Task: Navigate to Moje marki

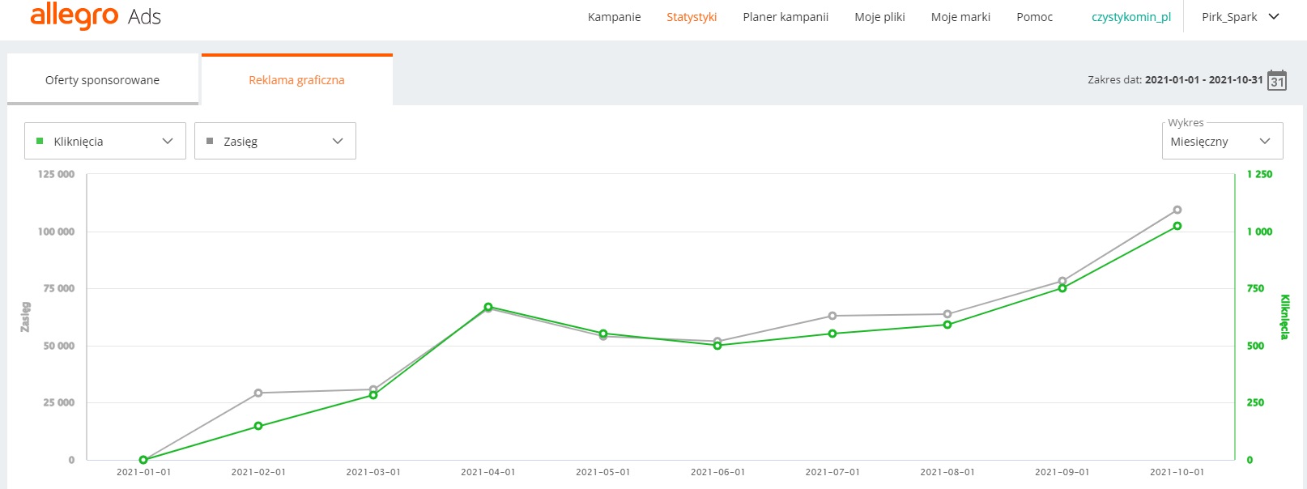Action: 960,17
